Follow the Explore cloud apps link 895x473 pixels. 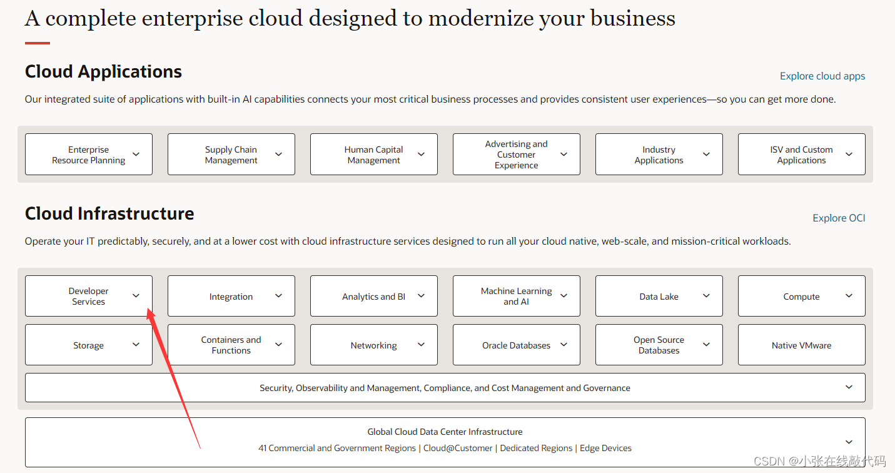(822, 76)
